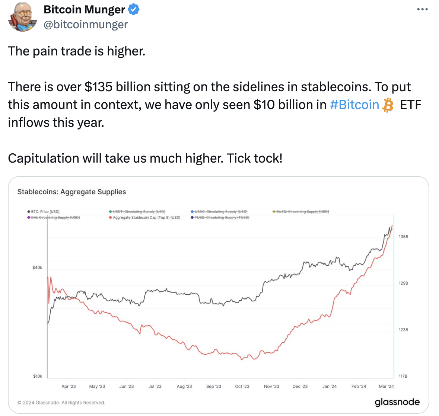
Task: Click the Nov '23 x-axis label
Action: point(271,386)
